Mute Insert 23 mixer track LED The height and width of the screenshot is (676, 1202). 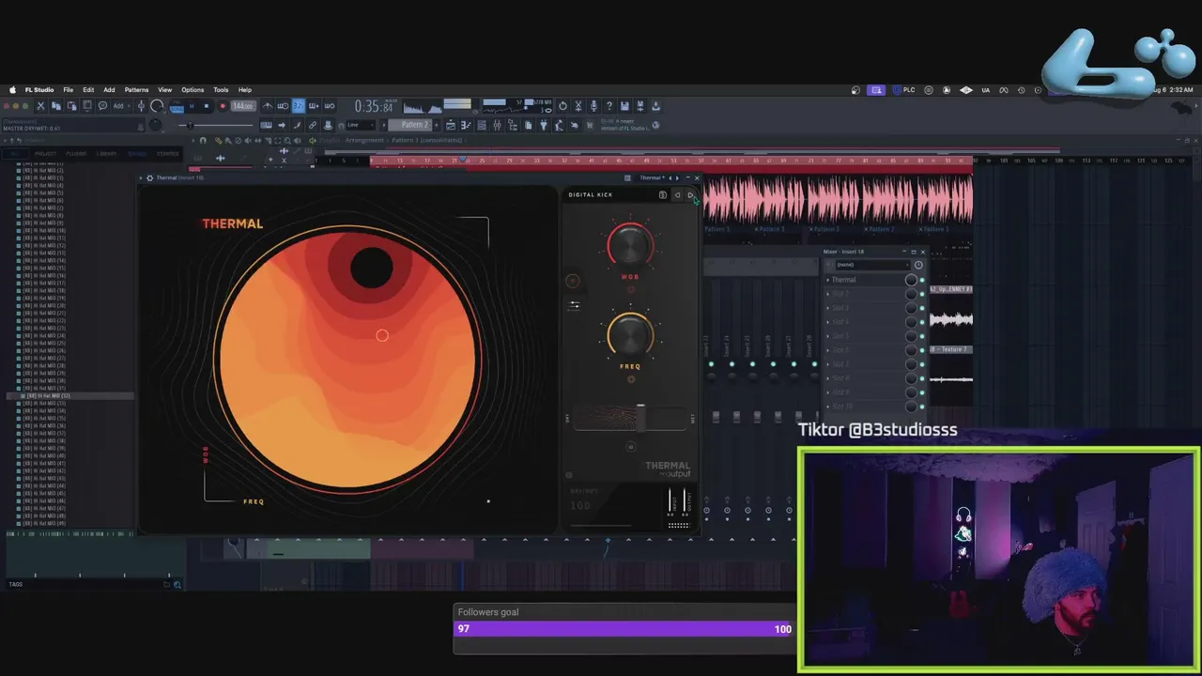click(x=711, y=363)
